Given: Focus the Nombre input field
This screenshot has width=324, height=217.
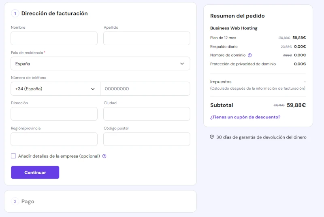Looking at the screenshot, I should point(54,38).
